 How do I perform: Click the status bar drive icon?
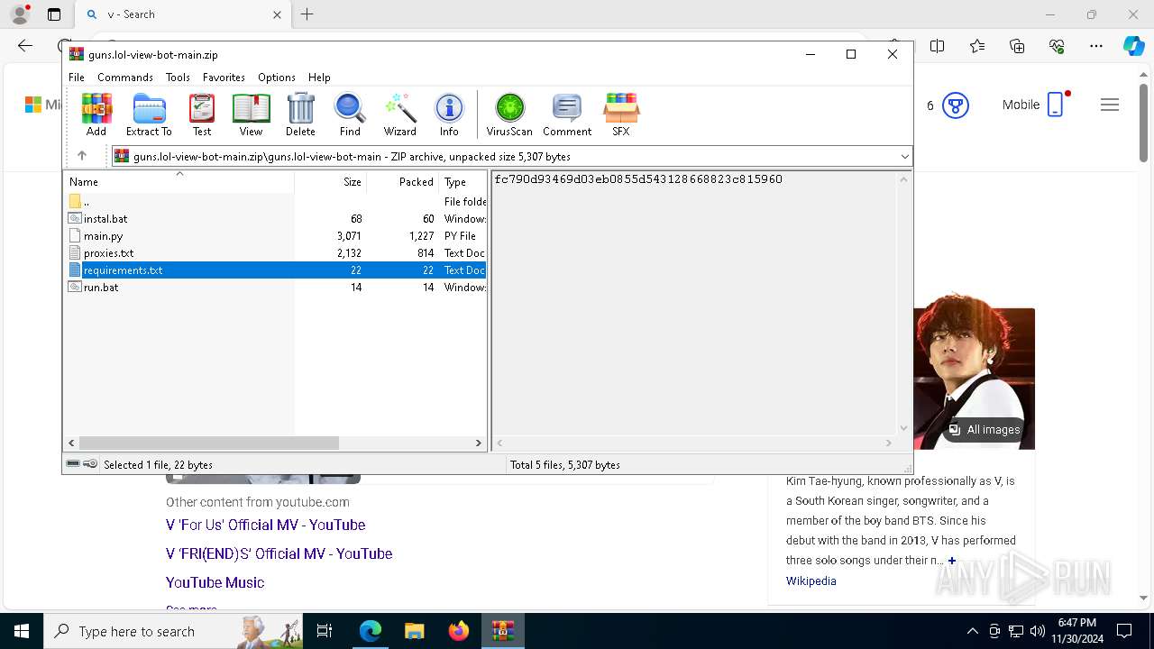[73, 464]
